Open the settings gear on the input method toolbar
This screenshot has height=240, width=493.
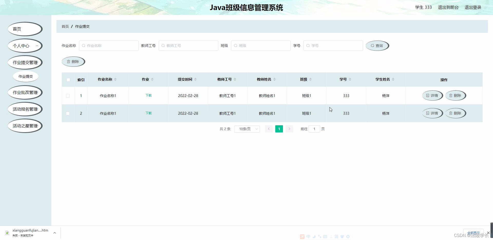tap(348, 236)
